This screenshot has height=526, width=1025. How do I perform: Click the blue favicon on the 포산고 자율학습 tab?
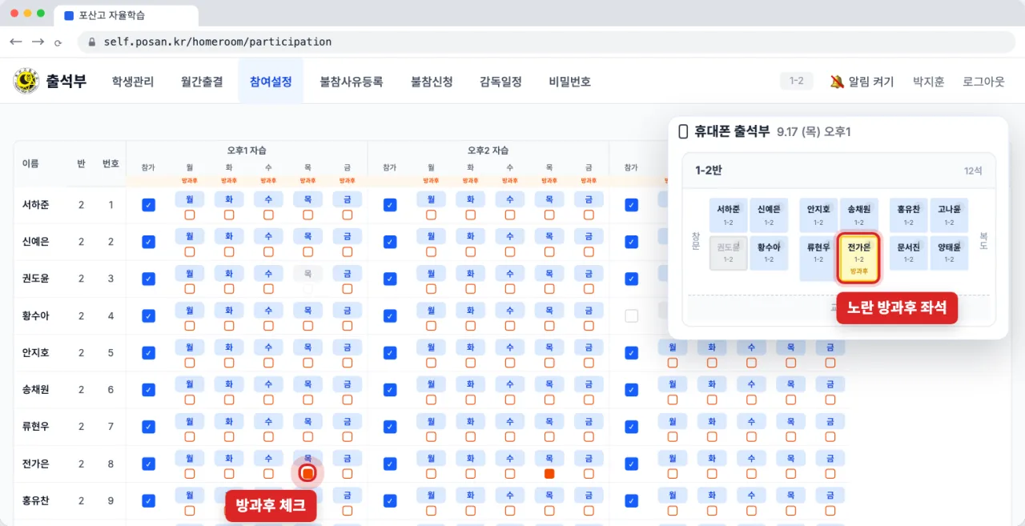click(x=68, y=15)
